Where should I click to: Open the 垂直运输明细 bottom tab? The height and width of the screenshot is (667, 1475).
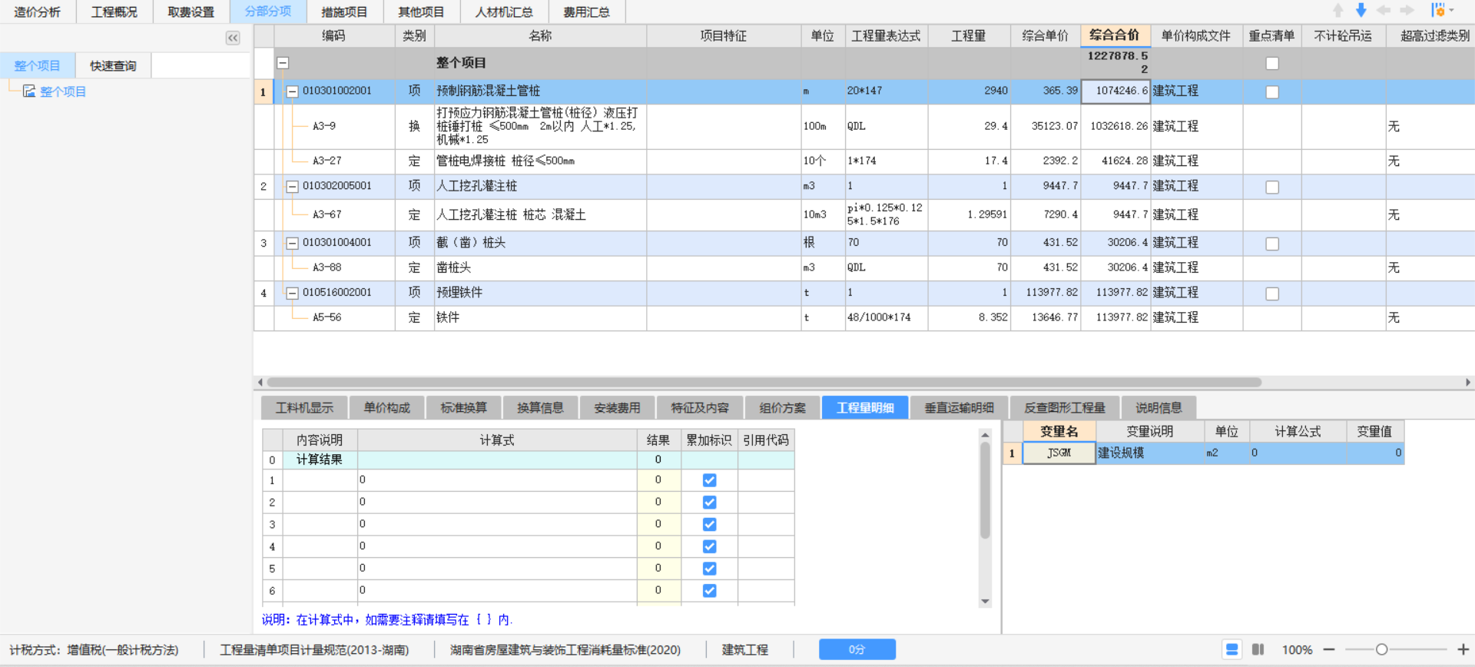pyautogui.click(x=959, y=408)
